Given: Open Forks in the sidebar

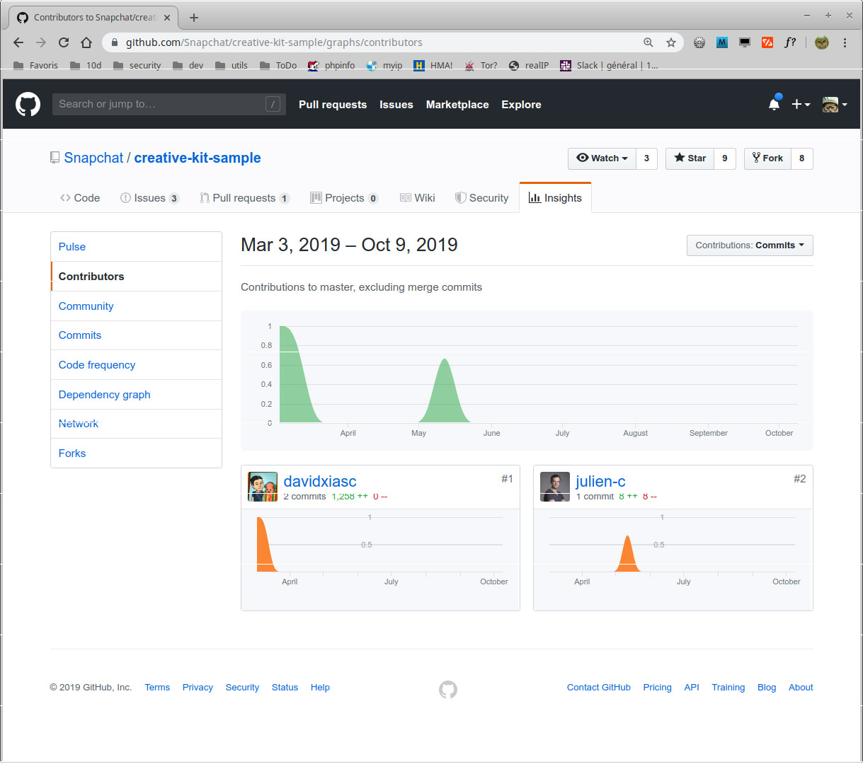Looking at the screenshot, I should coord(136,453).
